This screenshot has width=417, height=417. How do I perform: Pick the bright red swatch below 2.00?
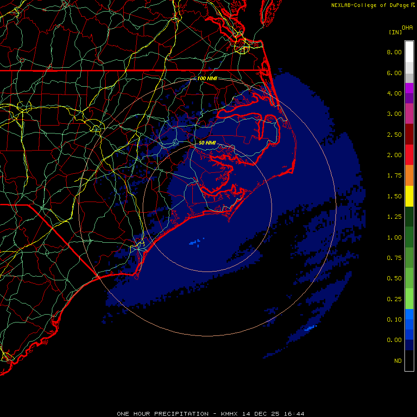coord(409,155)
